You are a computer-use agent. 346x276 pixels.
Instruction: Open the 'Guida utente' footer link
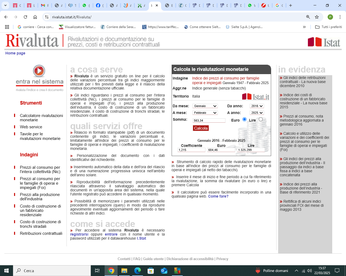[x=153, y=259]
